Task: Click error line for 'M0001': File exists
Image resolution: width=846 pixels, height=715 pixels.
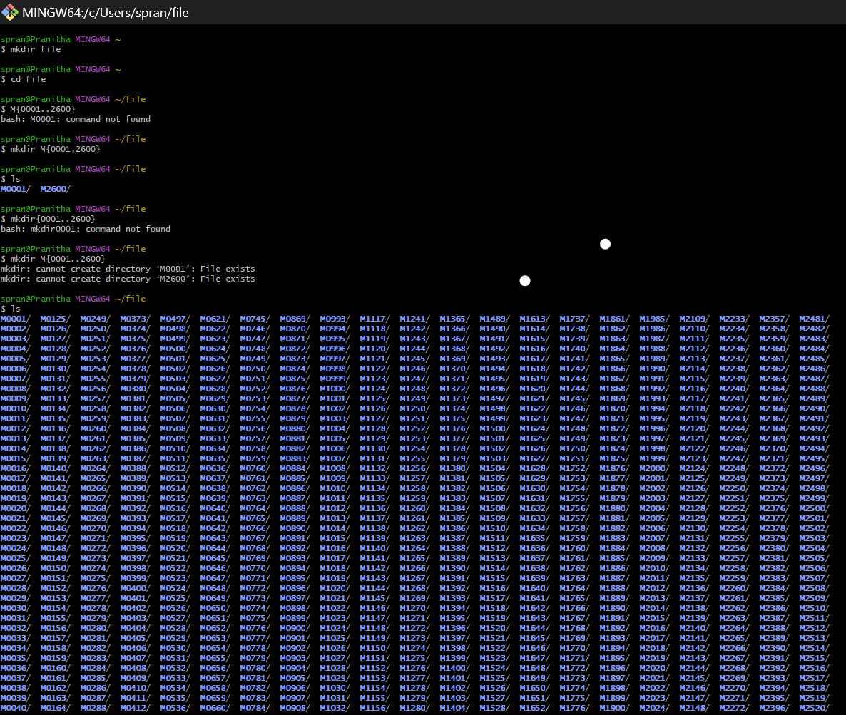Action: pyautogui.click(x=128, y=269)
